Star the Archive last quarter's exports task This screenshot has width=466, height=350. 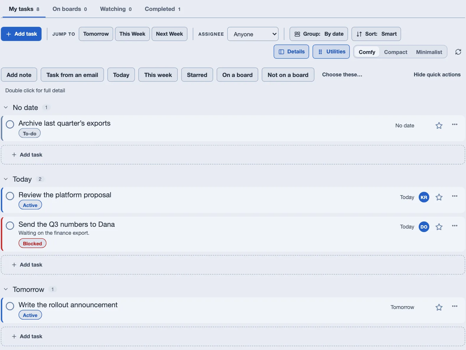coord(439,126)
